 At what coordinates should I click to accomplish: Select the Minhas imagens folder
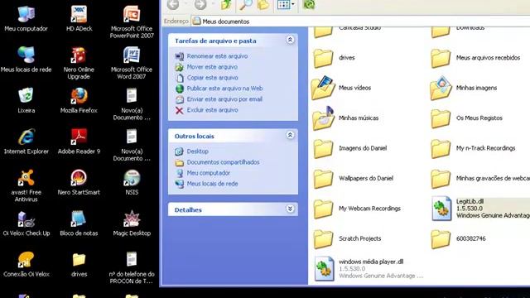point(464,88)
